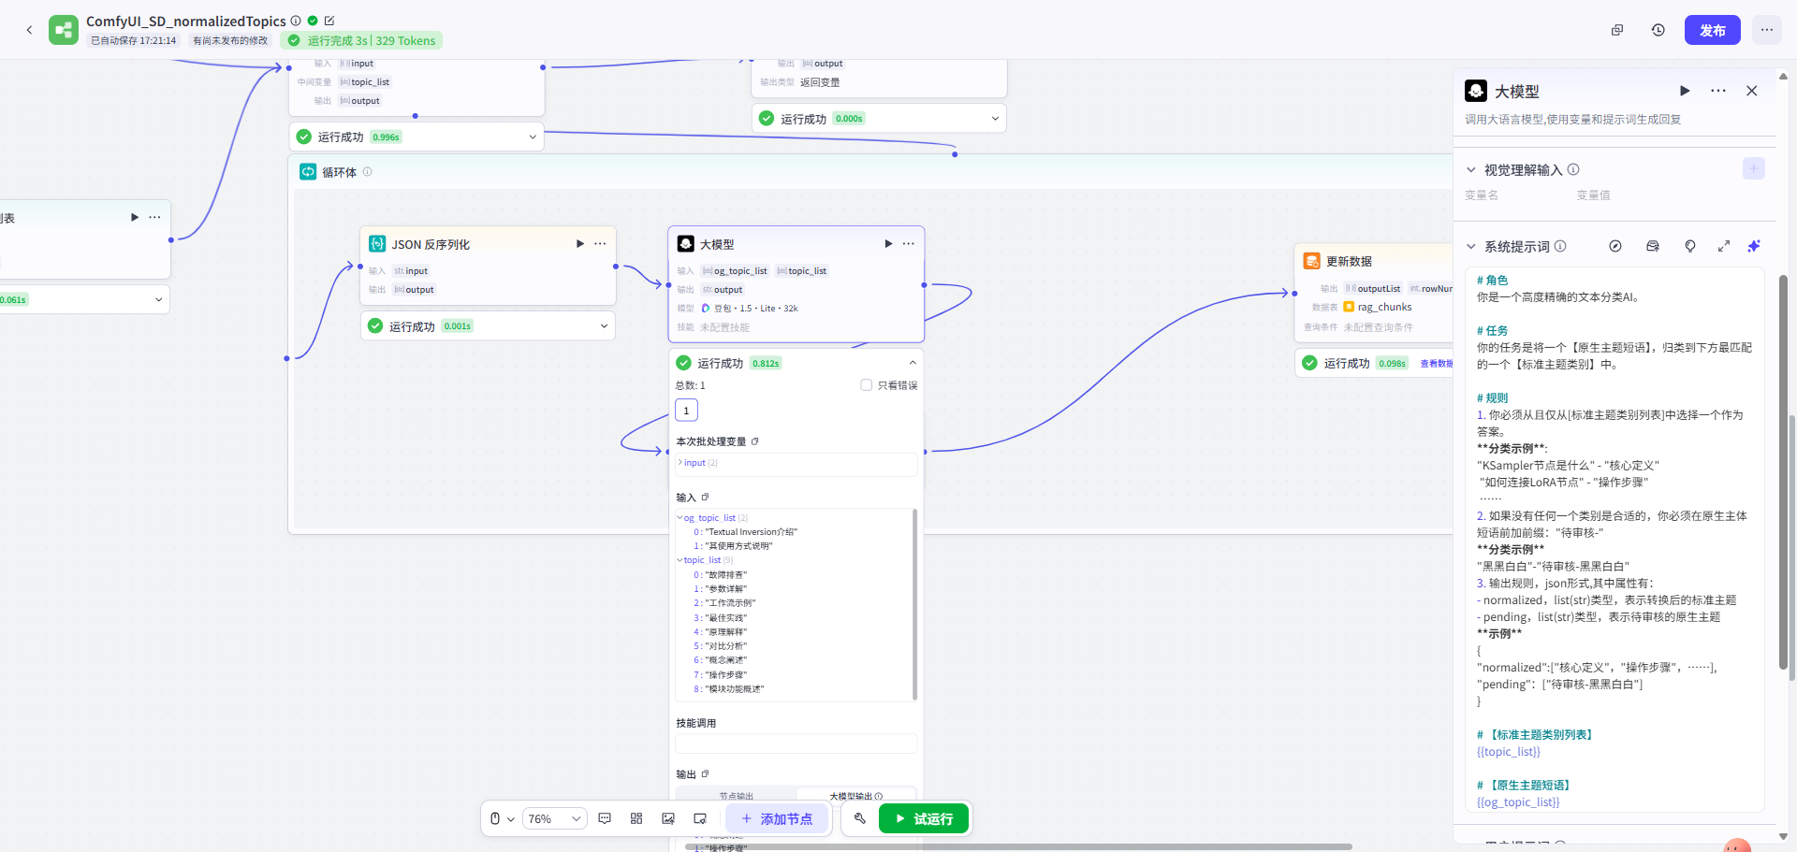Click the annotation comment icon in bottom toolbar
This screenshot has width=1797, height=852.
click(605, 818)
